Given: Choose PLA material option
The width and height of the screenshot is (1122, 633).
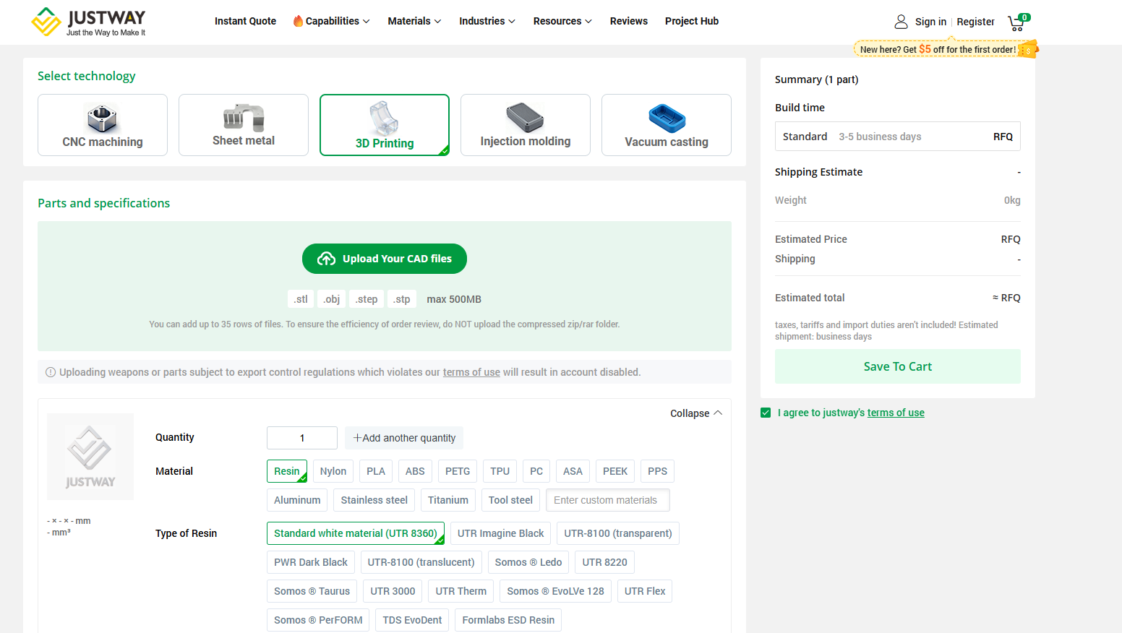Looking at the screenshot, I should point(376,471).
